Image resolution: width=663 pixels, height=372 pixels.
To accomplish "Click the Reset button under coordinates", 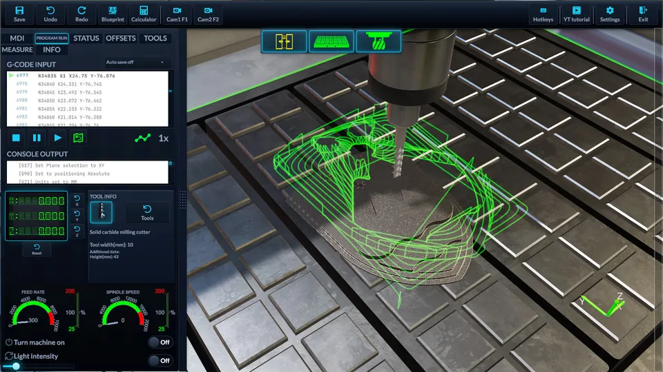I will tap(37, 249).
